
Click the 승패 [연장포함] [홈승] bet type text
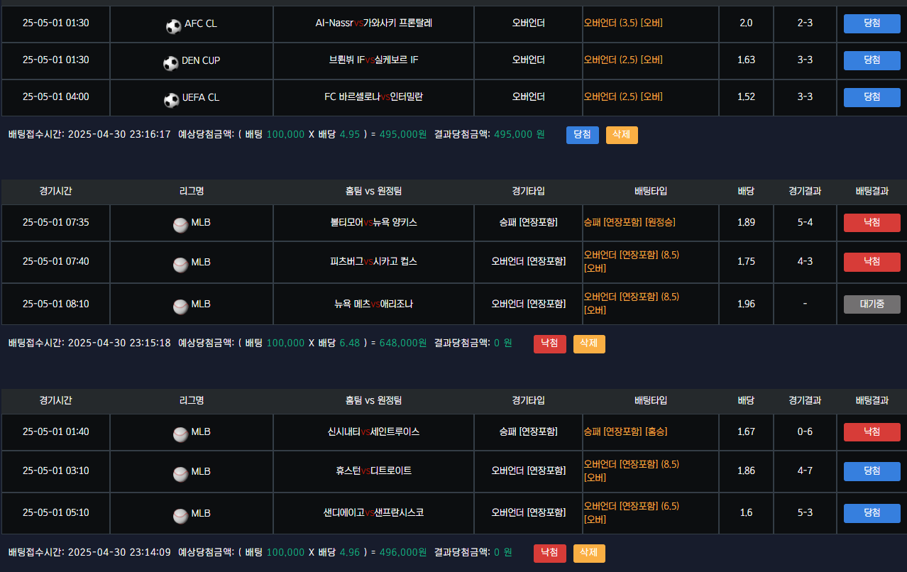coord(625,431)
